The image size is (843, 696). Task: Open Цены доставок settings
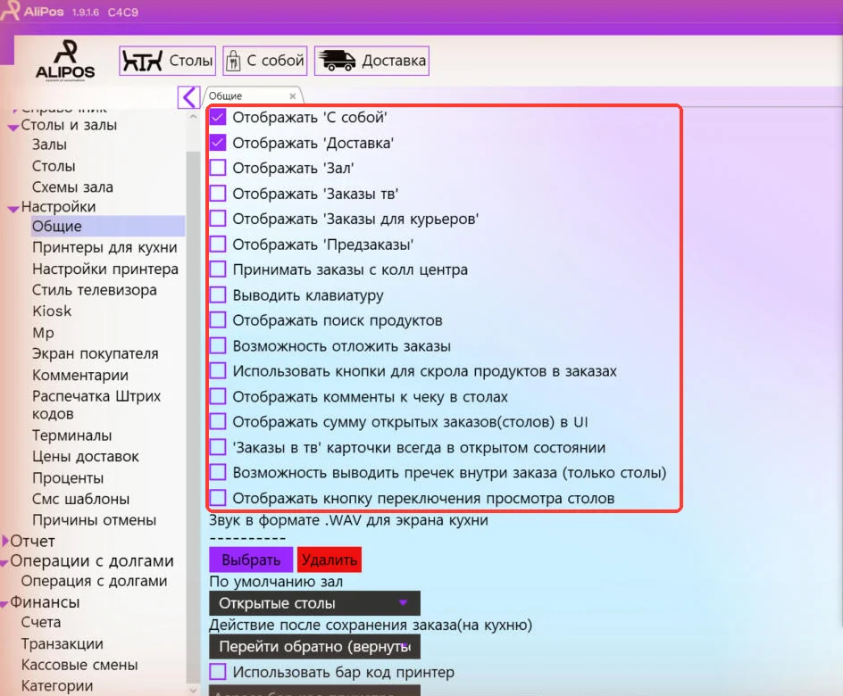86,457
